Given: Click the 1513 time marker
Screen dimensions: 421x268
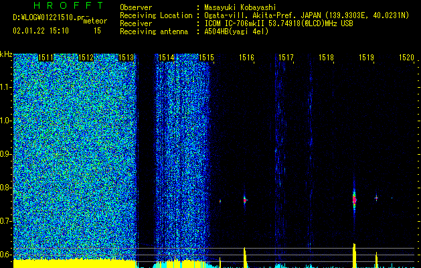Looking at the screenshot, I should (126, 57).
